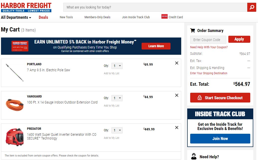Change quantity for the Extension Cord
This screenshot has width=258, height=160.
pos(117,98)
